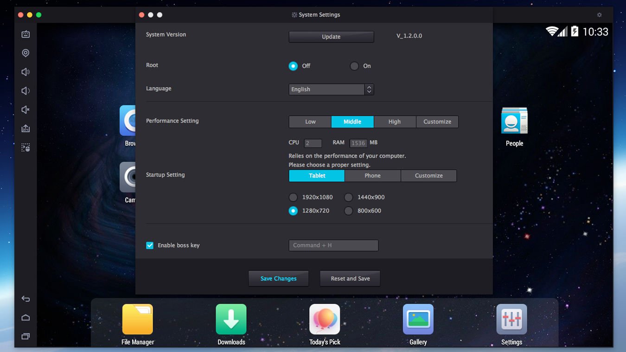The image size is (626, 352).
Task: Click the Wi-Fi status icon
Action: [551, 32]
